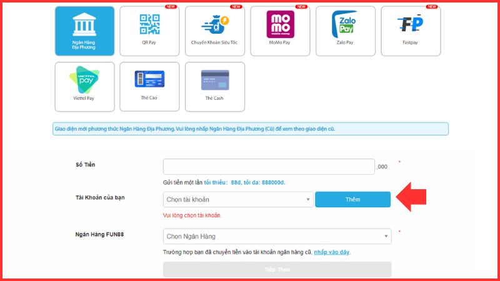Select the Ngân Hàng Địa Phương payment icon

click(84, 30)
